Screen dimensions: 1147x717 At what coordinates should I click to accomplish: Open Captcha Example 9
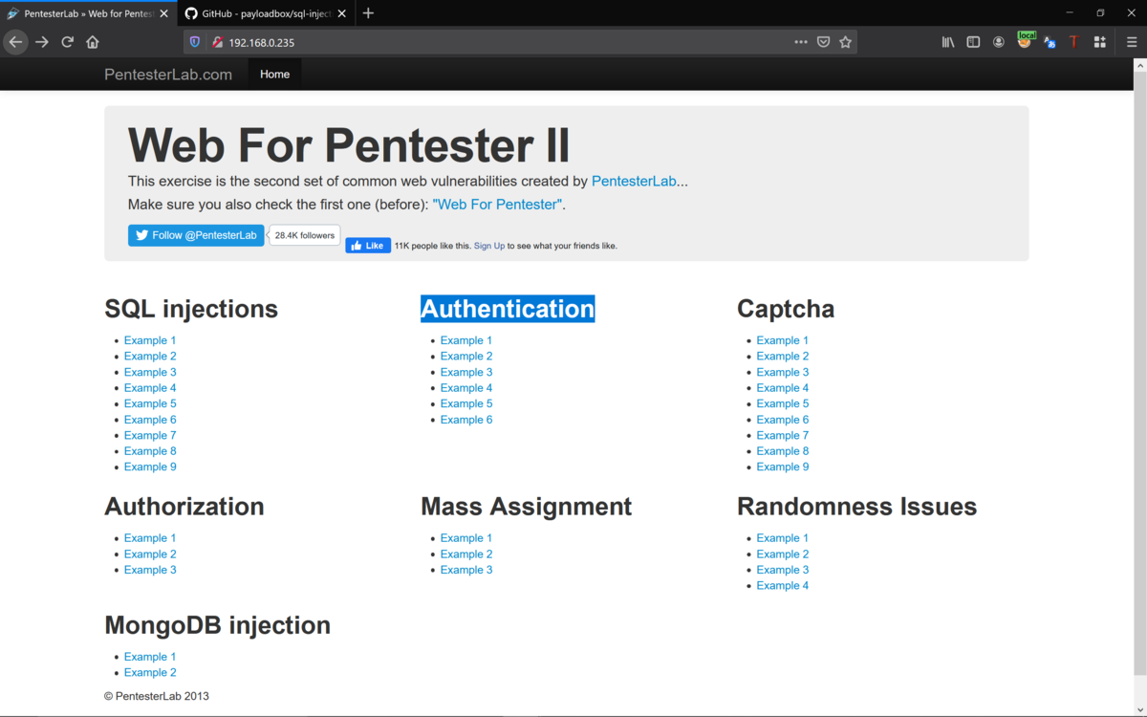pyautogui.click(x=783, y=467)
